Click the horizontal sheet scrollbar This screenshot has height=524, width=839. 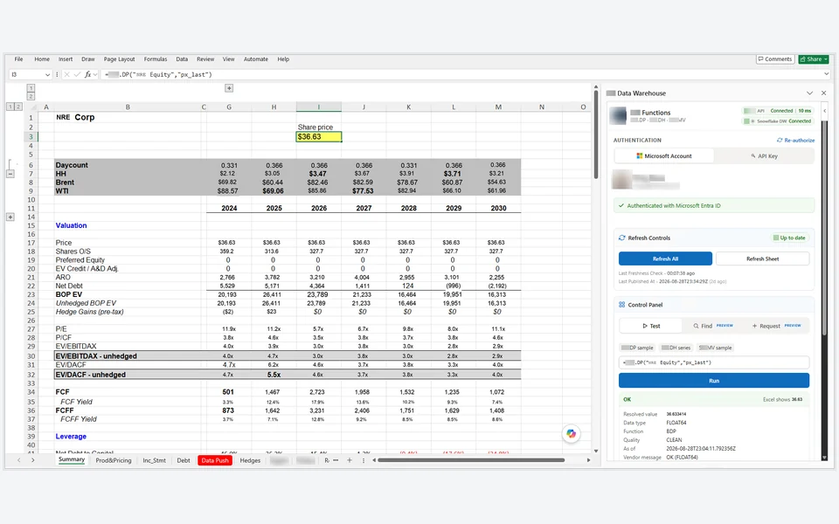(471, 460)
